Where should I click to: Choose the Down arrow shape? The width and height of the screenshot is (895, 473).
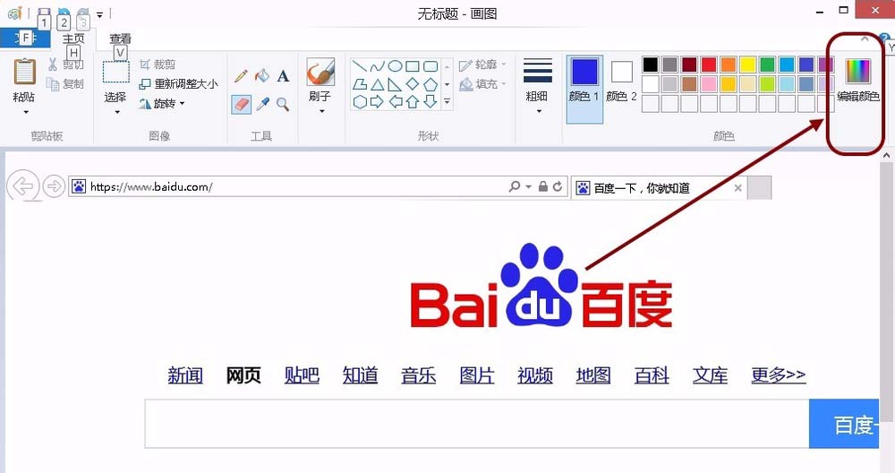tap(430, 102)
